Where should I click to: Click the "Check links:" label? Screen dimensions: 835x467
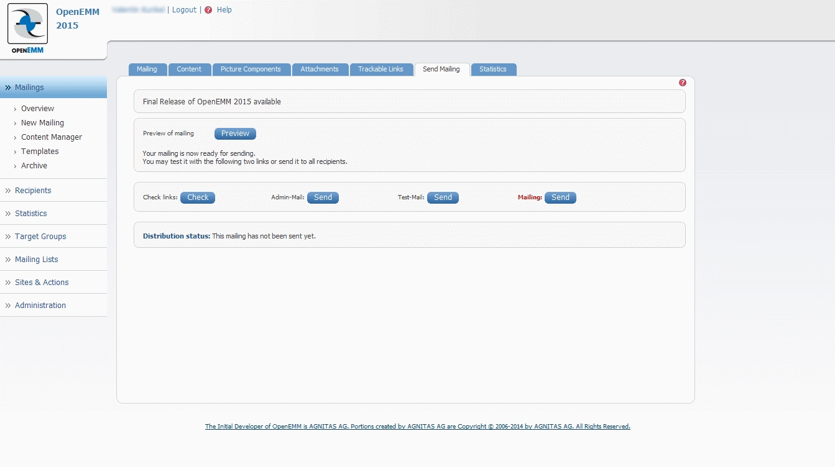pyautogui.click(x=160, y=197)
